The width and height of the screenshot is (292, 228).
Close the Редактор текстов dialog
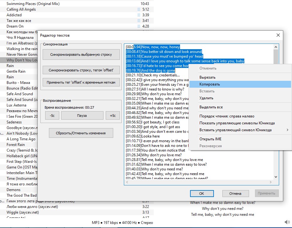pos(278,35)
